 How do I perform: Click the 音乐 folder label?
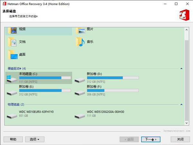[90, 42]
